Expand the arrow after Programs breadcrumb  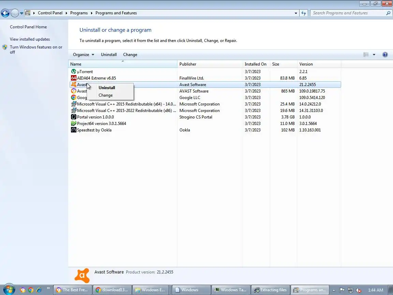tap(92, 13)
